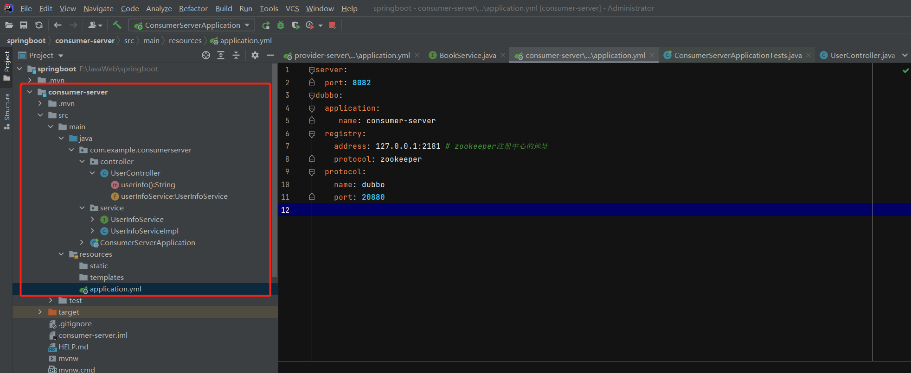Open the Refactor menu
The width and height of the screenshot is (911, 373).
[x=193, y=8]
